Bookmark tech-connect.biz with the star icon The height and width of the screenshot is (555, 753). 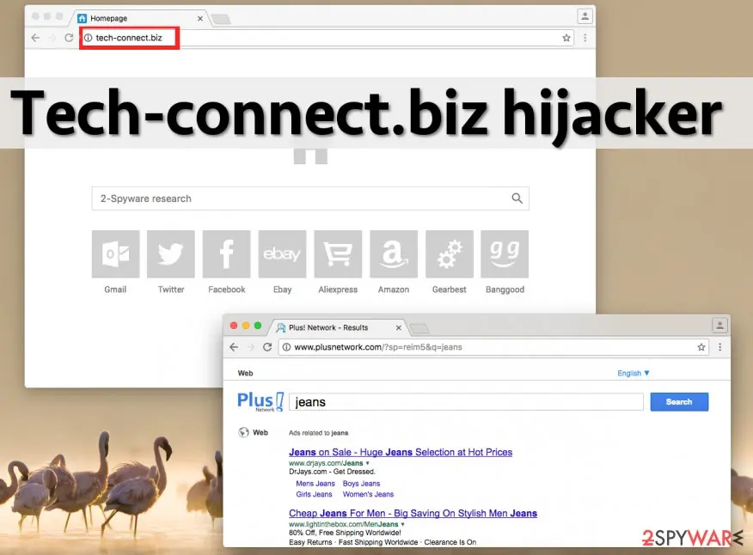tap(566, 38)
